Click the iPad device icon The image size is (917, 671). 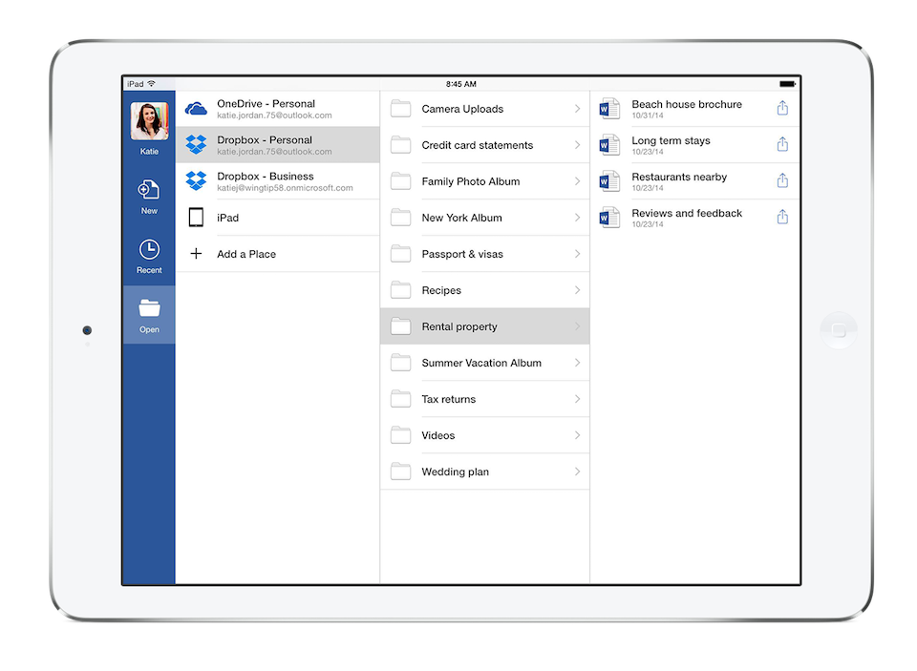[195, 218]
